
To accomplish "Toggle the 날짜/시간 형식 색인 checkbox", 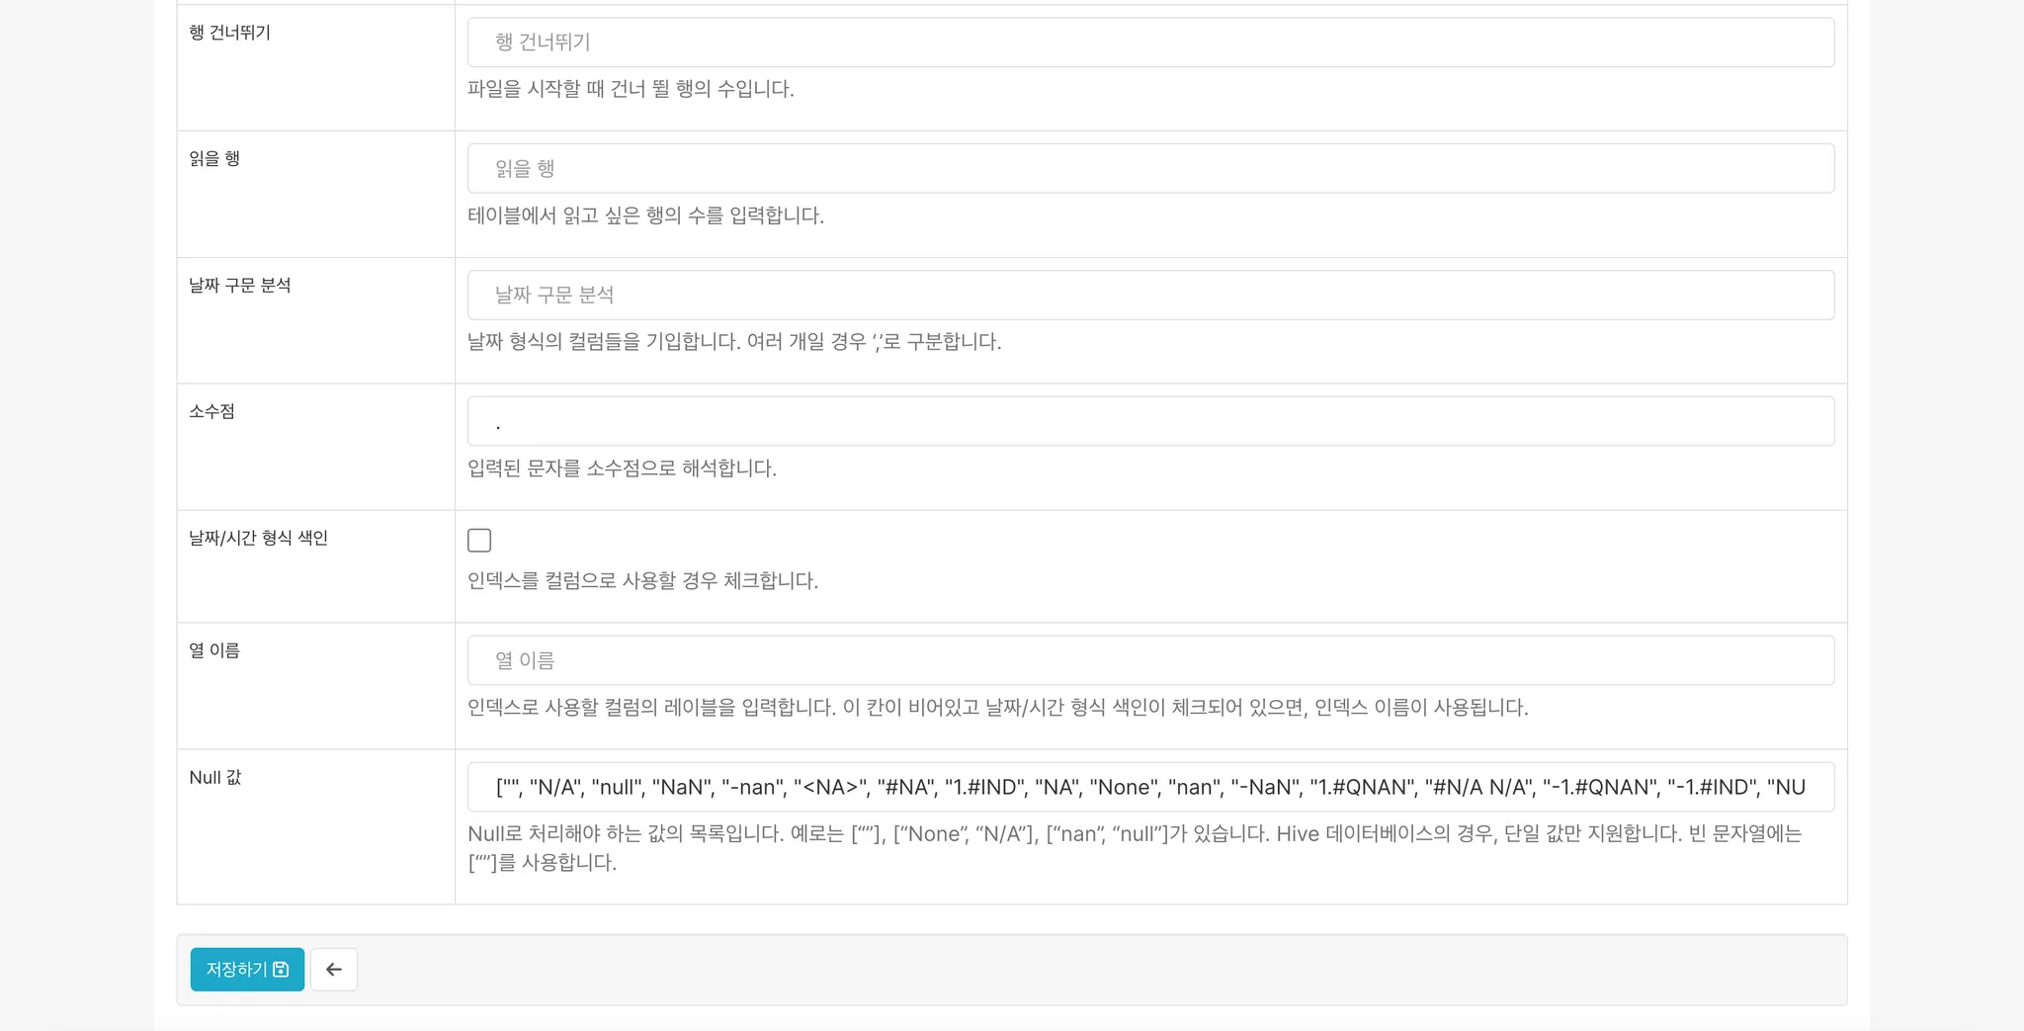I will 479,540.
